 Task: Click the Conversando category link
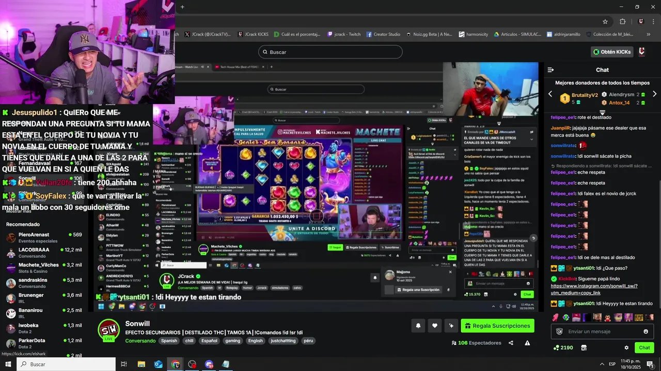(140, 341)
